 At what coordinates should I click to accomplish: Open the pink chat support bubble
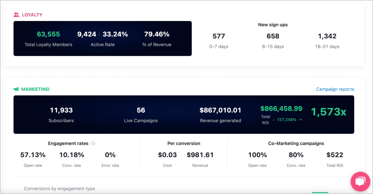(x=360, y=181)
